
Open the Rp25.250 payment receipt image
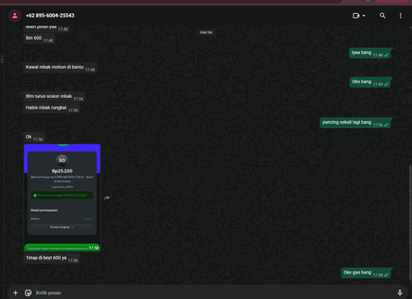click(62, 198)
